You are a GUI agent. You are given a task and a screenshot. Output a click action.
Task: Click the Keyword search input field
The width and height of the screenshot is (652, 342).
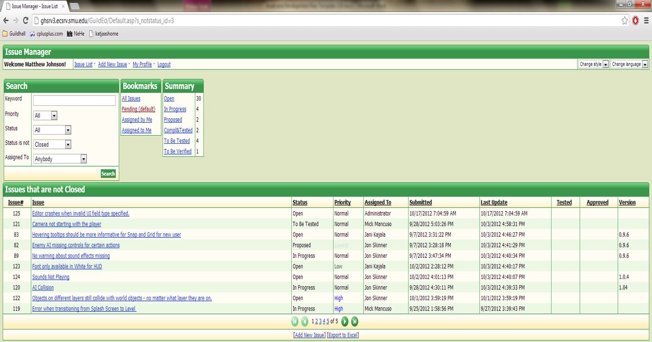point(74,100)
